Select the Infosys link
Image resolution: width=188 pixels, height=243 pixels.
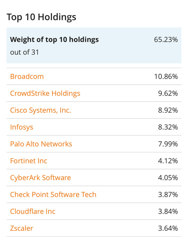pyautogui.click(x=22, y=127)
